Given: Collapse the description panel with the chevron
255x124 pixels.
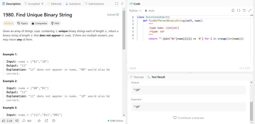Looking at the screenshot, I should (122, 4).
